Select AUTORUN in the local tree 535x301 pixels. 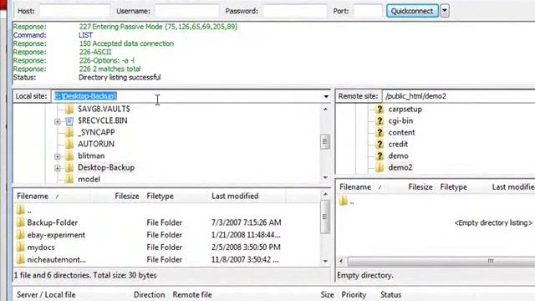96,144
